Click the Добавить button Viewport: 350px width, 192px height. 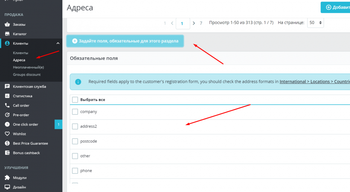point(335,7)
